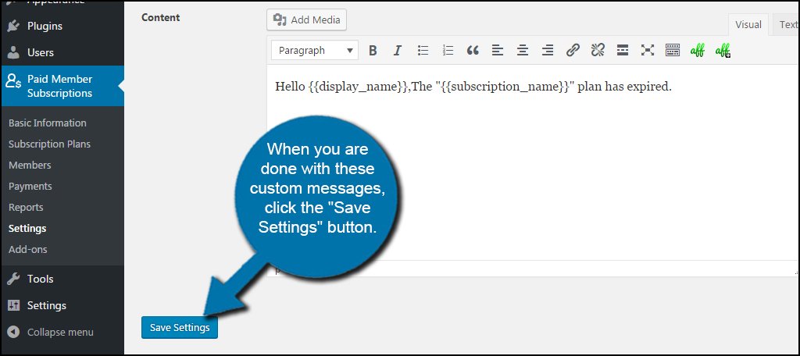Screen dimensions: 800x356
Task: Toggle the toolbar kitchen sink
Action: [673, 51]
